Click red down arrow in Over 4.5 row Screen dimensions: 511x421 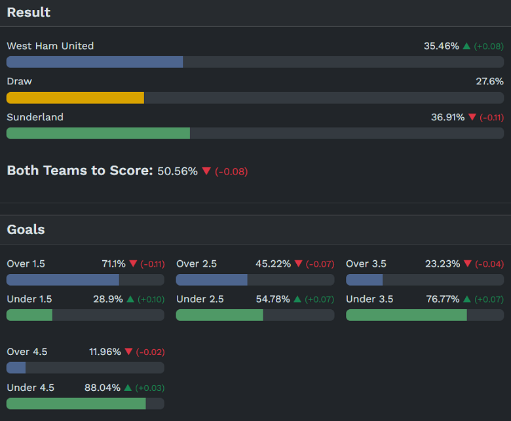(128, 352)
